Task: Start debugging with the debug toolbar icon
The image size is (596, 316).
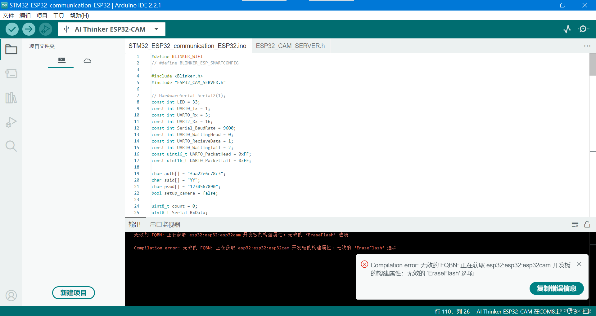Action: (x=45, y=29)
